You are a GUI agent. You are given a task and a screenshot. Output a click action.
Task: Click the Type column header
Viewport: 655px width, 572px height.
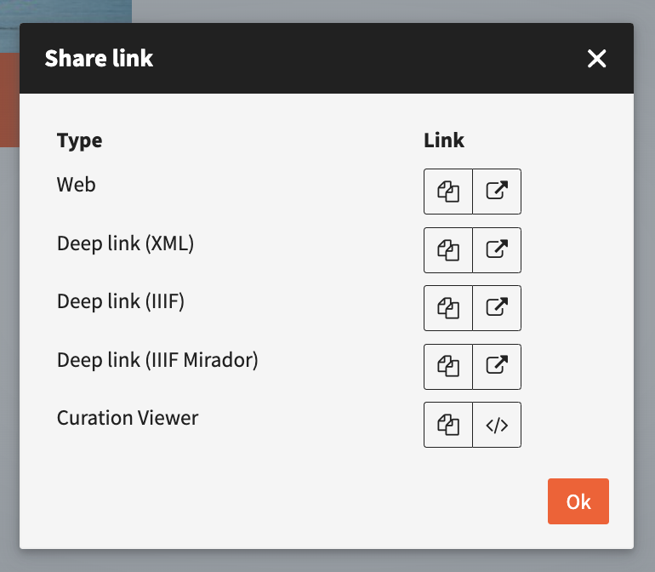(x=79, y=140)
